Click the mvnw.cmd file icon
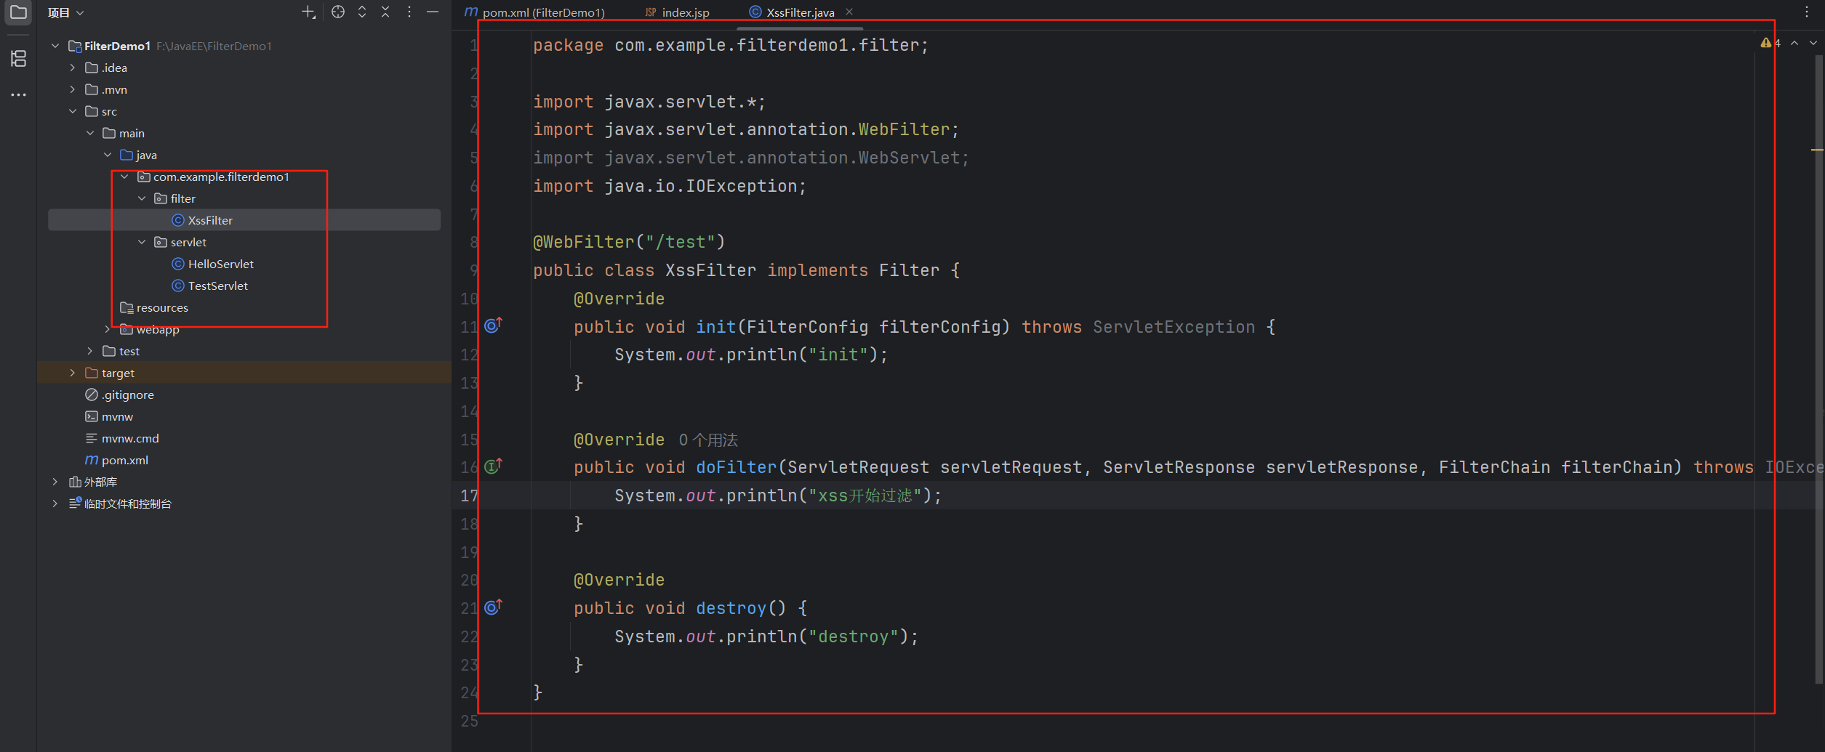 click(92, 438)
